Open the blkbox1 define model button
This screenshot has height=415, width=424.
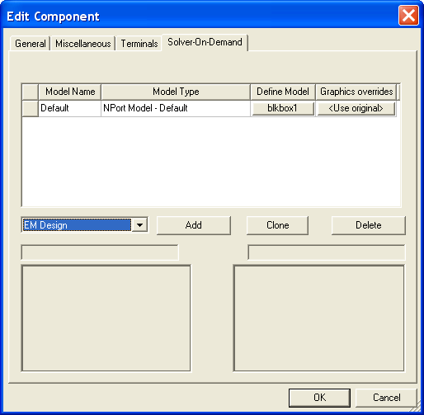pos(283,108)
